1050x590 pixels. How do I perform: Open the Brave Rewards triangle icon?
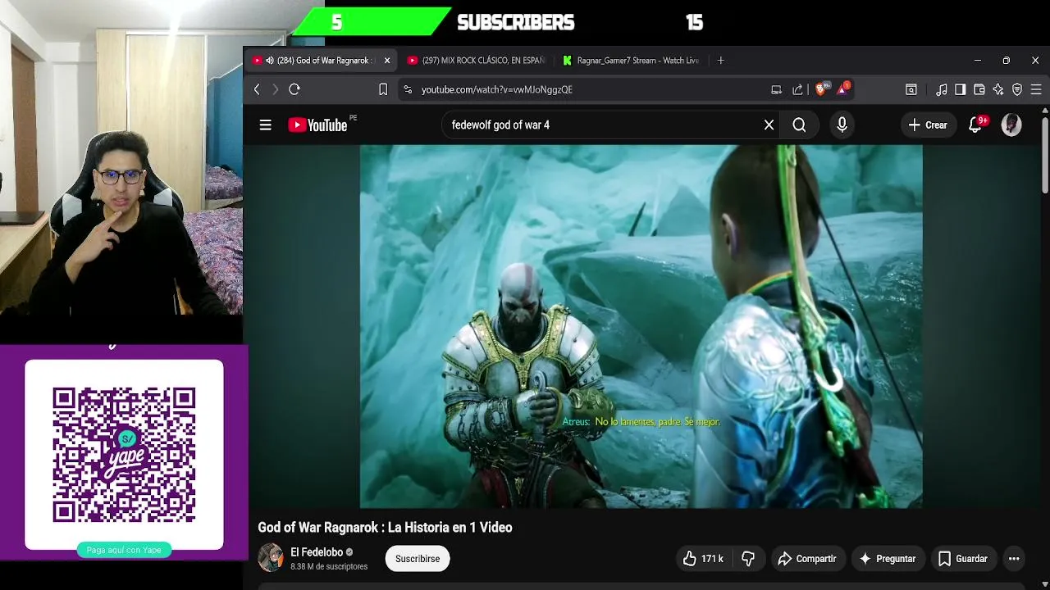pos(842,89)
